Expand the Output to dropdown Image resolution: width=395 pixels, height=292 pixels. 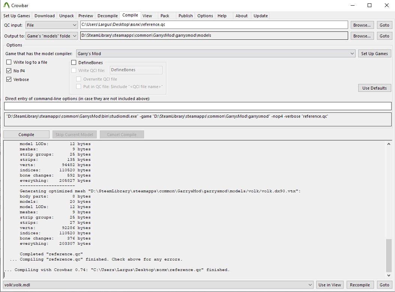[51, 36]
